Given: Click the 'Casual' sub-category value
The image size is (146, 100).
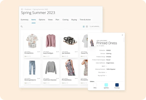Looking at the screenshot, I should (108, 60).
